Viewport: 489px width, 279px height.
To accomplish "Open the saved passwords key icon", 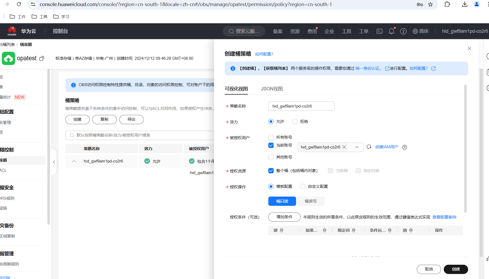I will pos(420,4).
